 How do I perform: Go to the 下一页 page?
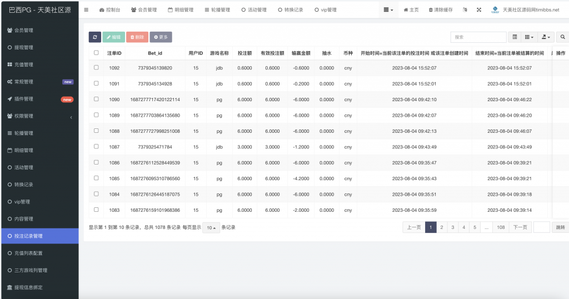pyautogui.click(x=520, y=227)
